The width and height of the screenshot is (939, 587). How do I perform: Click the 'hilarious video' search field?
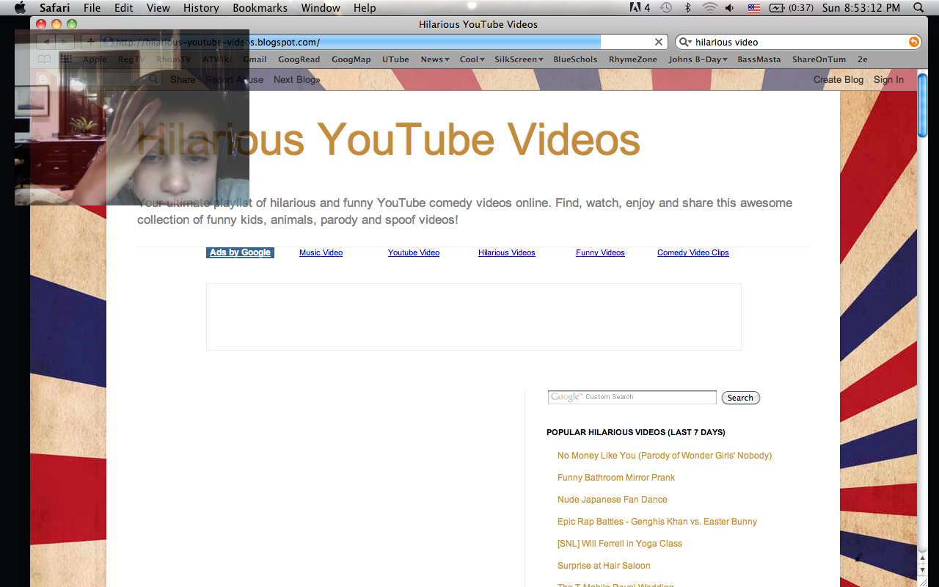click(x=800, y=42)
